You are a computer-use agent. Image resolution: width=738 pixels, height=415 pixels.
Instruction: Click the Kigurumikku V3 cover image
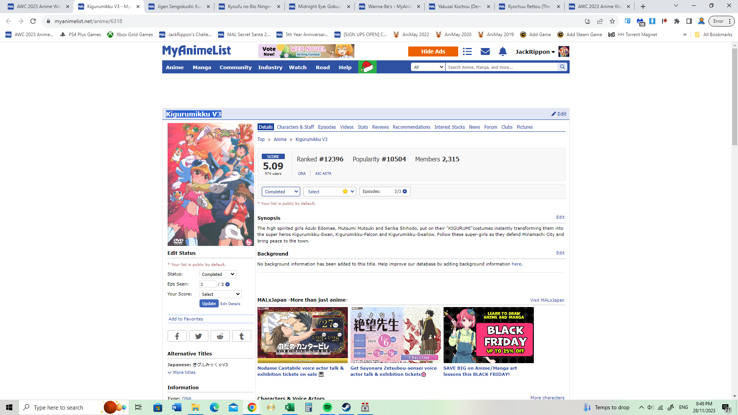[x=211, y=184]
